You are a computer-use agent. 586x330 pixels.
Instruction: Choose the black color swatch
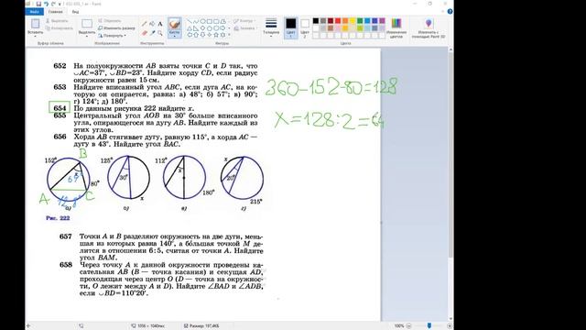(316, 21)
